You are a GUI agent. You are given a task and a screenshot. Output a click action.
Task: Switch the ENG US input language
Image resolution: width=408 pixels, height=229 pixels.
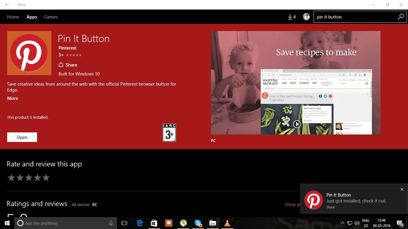click(366, 223)
